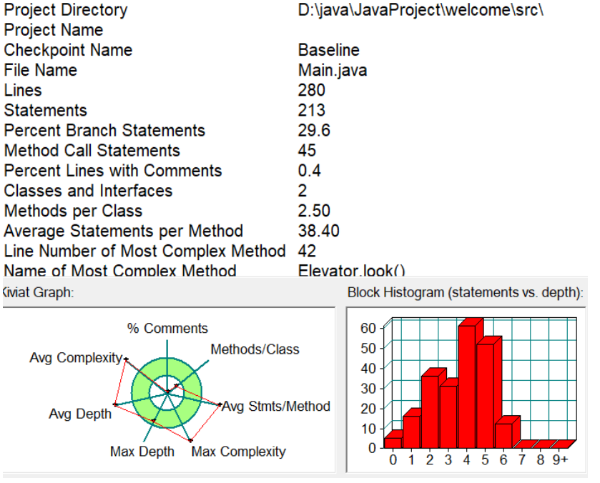
Task: Click the tallest histogram bar at depth 4
Action: click(x=467, y=387)
